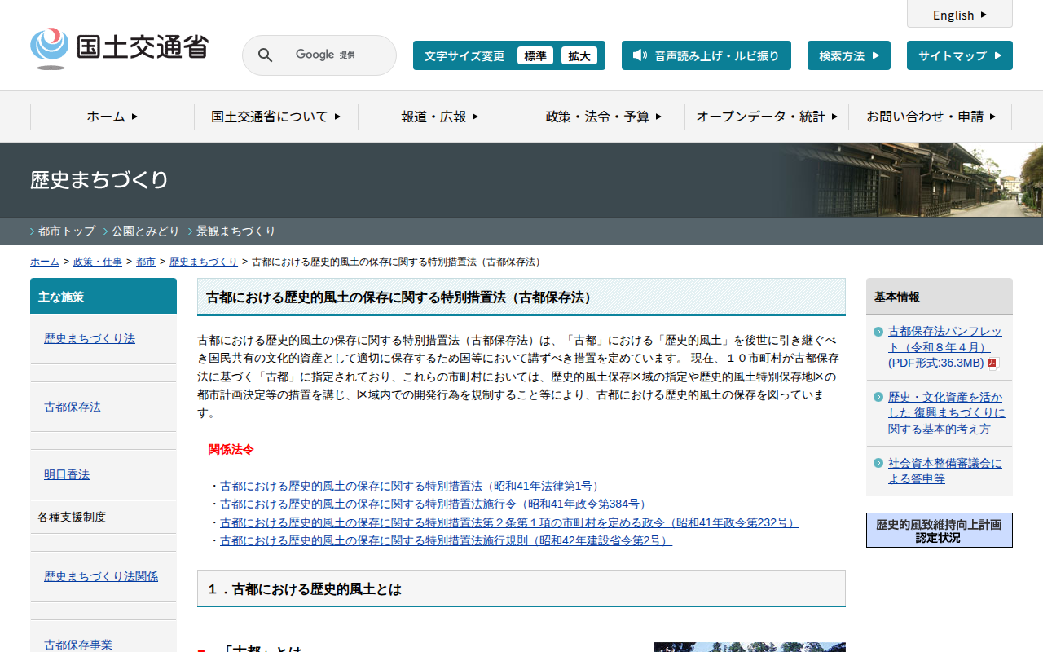Click the MLIT logo in the header
The image size is (1043, 652).
click(119, 49)
